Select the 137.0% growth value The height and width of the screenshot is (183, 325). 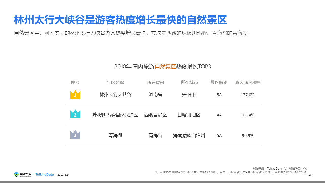pyautogui.click(x=247, y=95)
